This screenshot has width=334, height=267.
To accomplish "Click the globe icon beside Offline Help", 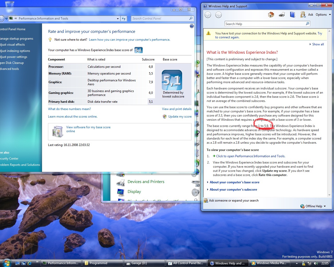I will click(x=302, y=206).
